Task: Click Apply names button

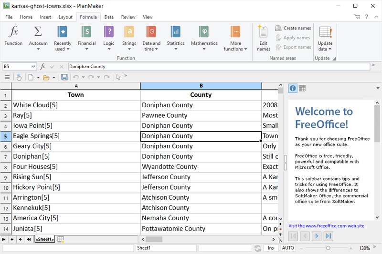Action: pyautogui.click(x=293, y=38)
